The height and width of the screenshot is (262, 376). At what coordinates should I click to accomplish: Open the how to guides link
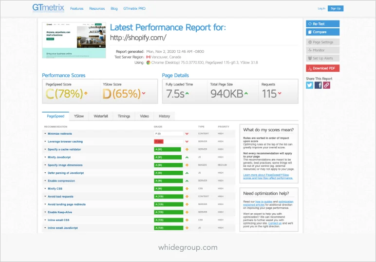[x=264, y=202]
